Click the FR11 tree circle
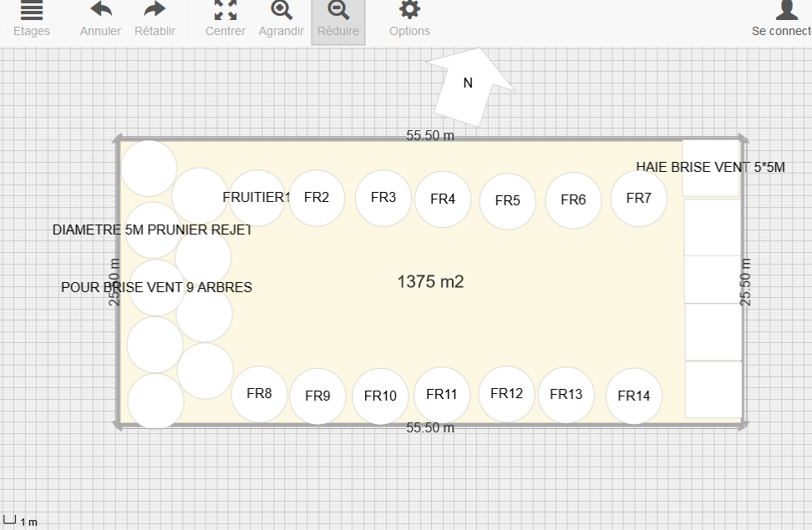 pos(441,395)
